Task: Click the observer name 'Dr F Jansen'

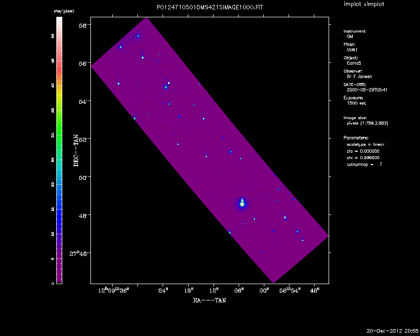Action: point(359,77)
